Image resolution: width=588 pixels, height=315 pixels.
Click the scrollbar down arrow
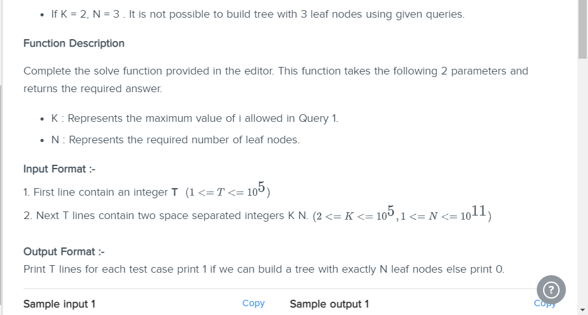point(582,310)
